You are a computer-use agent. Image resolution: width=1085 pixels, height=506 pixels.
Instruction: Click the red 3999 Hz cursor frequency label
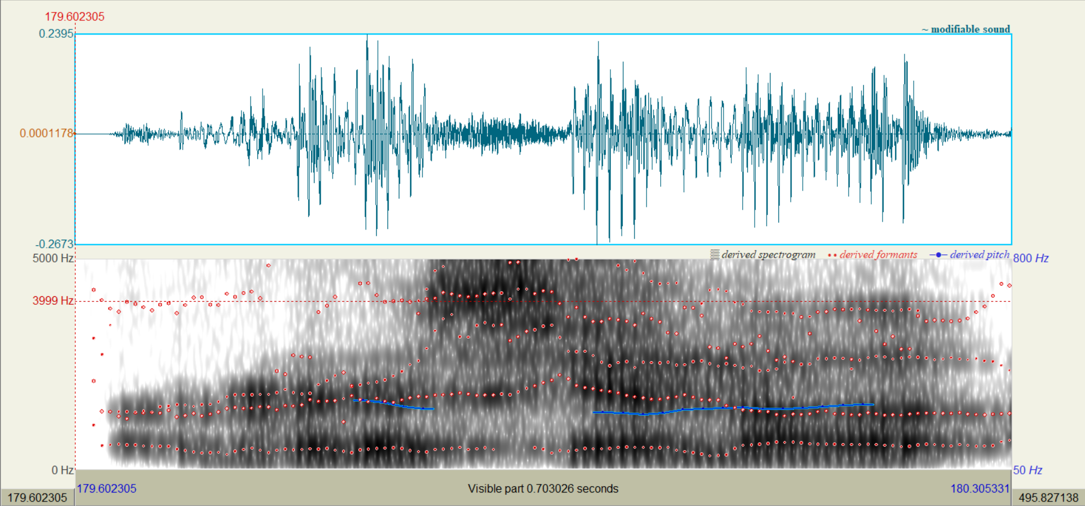(x=53, y=301)
